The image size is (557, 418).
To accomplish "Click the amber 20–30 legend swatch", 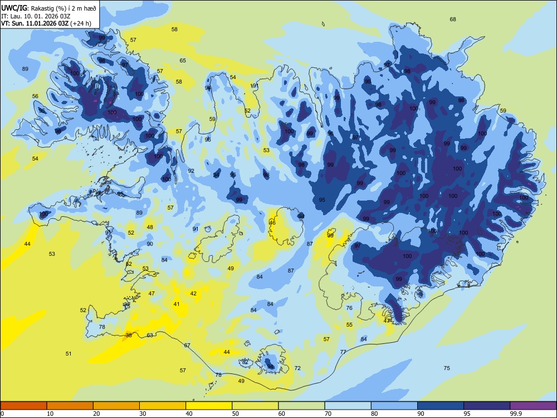I will coord(116,406).
